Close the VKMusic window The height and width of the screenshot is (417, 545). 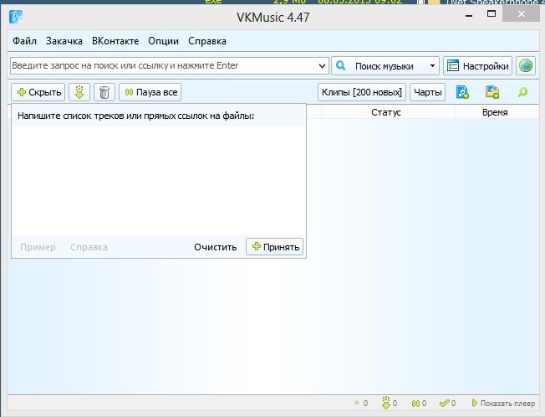pos(521,14)
